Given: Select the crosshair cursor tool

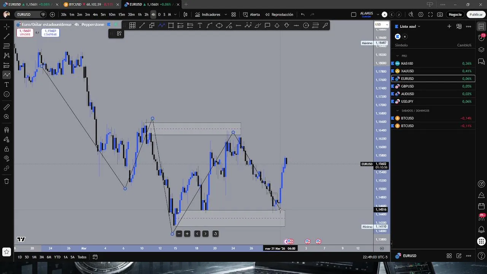Looking at the screenshot, I should coord(6,27).
